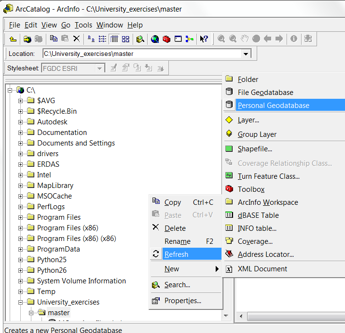
Task: Open the Command Line window icon
Action: click(x=178, y=39)
